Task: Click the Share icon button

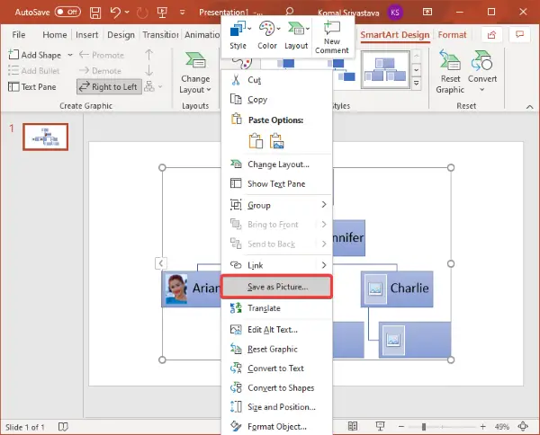Action: click(491, 34)
